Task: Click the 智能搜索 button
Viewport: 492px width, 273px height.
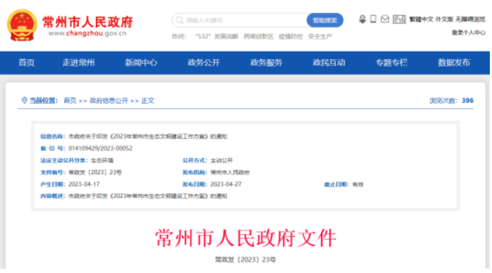Action: [325, 20]
